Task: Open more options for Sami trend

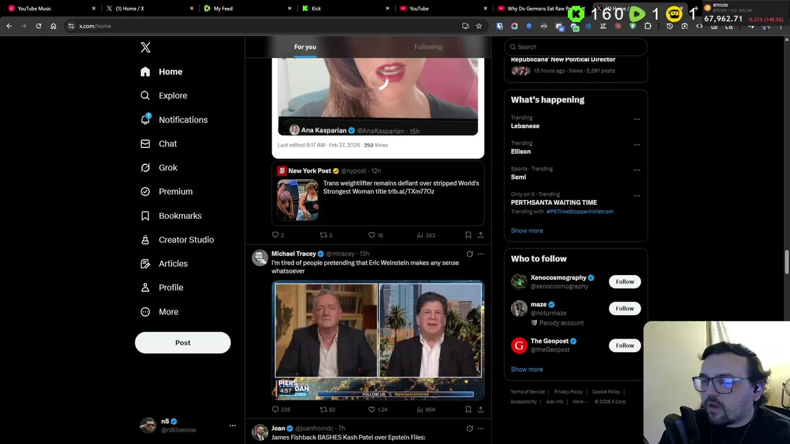Action: (637, 170)
